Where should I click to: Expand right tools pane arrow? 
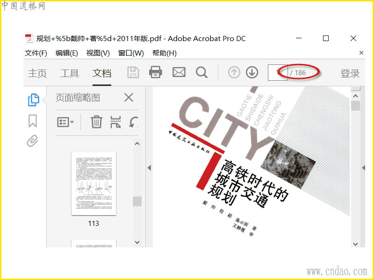364,168
